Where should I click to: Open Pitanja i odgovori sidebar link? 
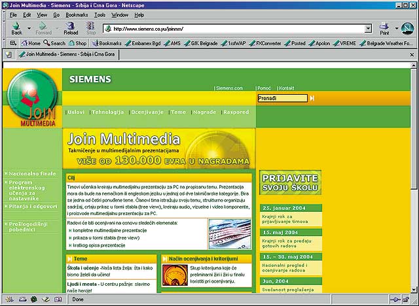tap(33, 206)
